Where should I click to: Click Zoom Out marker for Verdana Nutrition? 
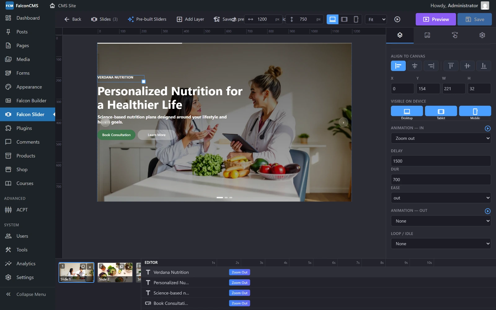[x=240, y=272]
